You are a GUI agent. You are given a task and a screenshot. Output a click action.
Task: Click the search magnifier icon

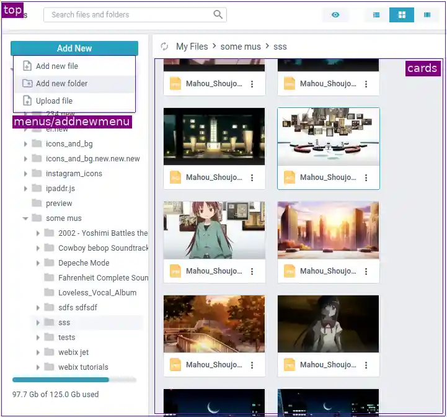tap(218, 14)
